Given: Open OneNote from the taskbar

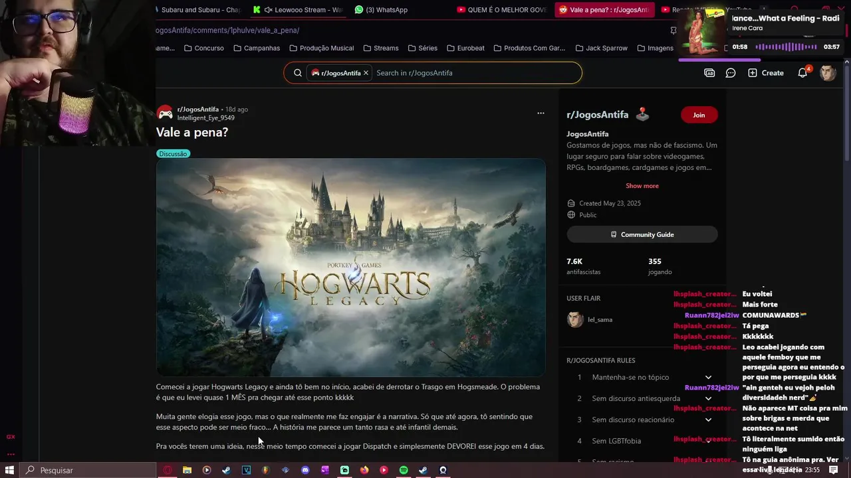Looking at the screenshot, I should (x=325, y=470).
